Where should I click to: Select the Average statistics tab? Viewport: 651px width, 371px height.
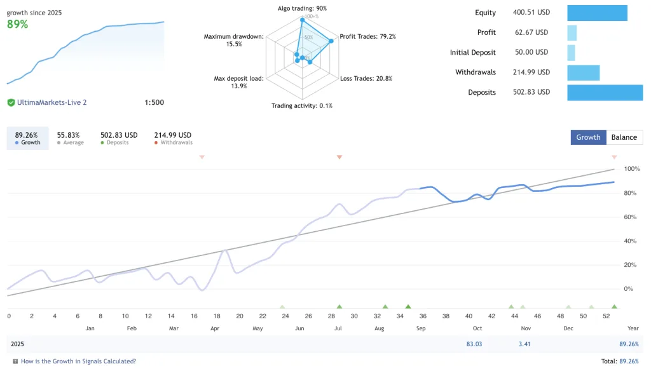[x=70, y=138]
